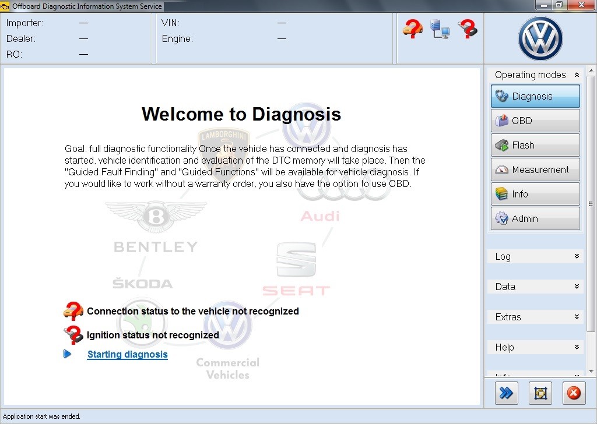Click 'Application start was ended.' status text

(x=41, y=416)
